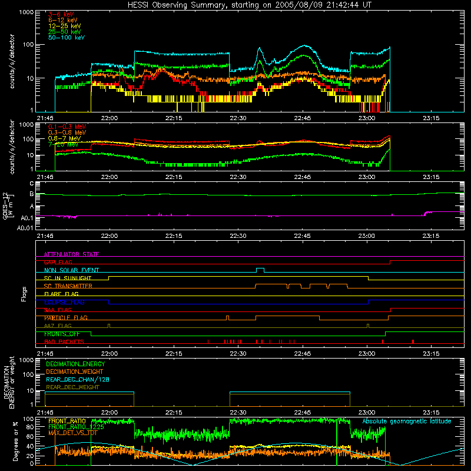Select the ATTENUATOR_STATE flag label
Image resolution: width=471 pixels, height=471 pixels.
(x=71, y=254)
